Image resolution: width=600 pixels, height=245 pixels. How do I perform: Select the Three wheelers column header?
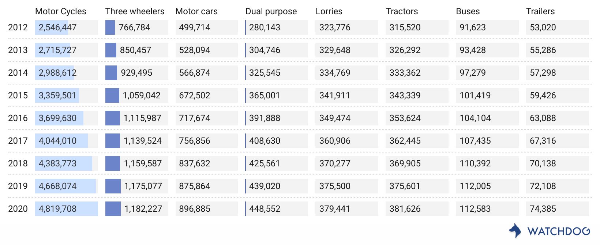click(x=135, y=11)
